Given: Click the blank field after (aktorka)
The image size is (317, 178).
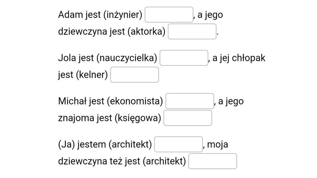Looking at the screenshot, I should 192,32.
